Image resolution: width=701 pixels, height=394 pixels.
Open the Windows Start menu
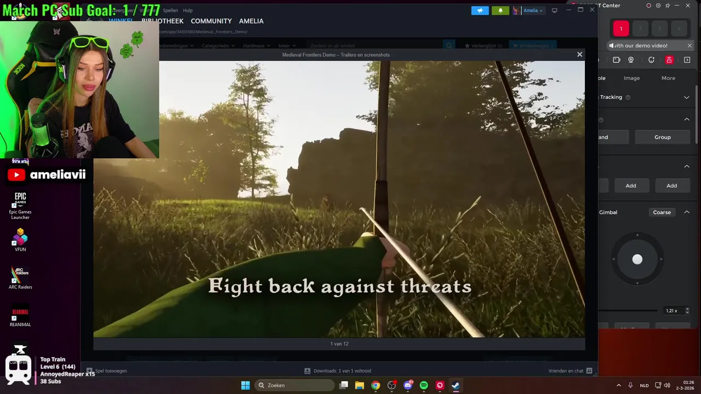tap(245, 385)
